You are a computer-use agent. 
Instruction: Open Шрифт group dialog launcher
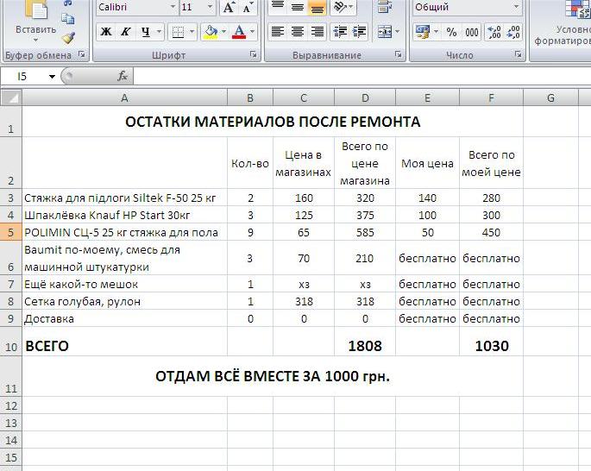click(x=254, y=54)
